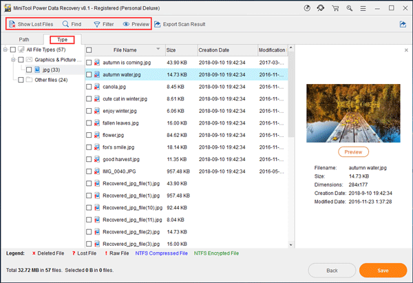The image size is (413, 283).
Task: Click the autumn water preview thumbnail image
Action: (x=353, y=113)
